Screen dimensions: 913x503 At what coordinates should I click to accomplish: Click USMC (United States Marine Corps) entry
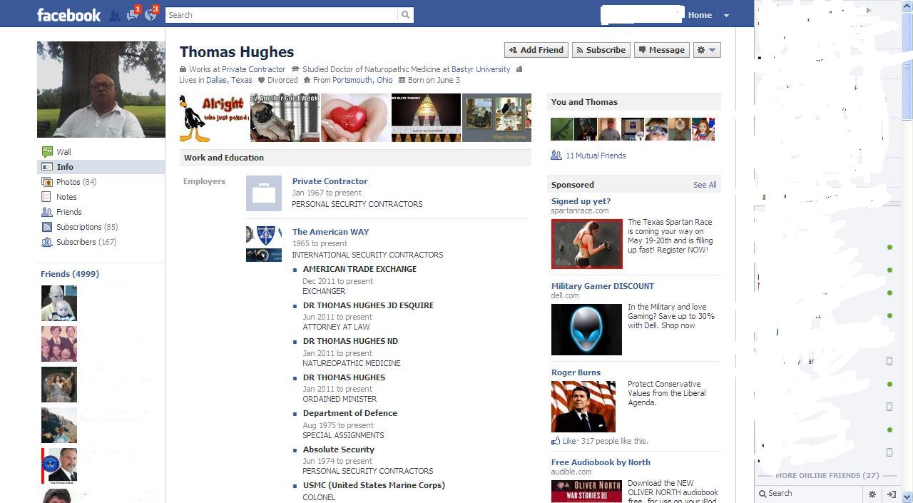[x=374, y=485]
